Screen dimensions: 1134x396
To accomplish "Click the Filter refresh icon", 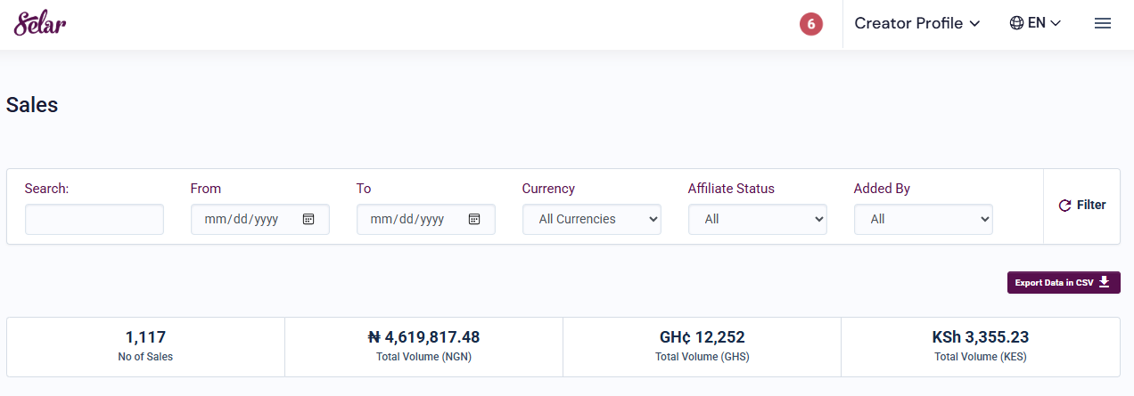I will click(x=1064, y=206).
